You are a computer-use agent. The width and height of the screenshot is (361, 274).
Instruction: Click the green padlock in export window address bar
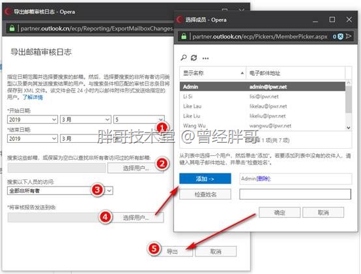pyautogui.click(x=12, y=28)
